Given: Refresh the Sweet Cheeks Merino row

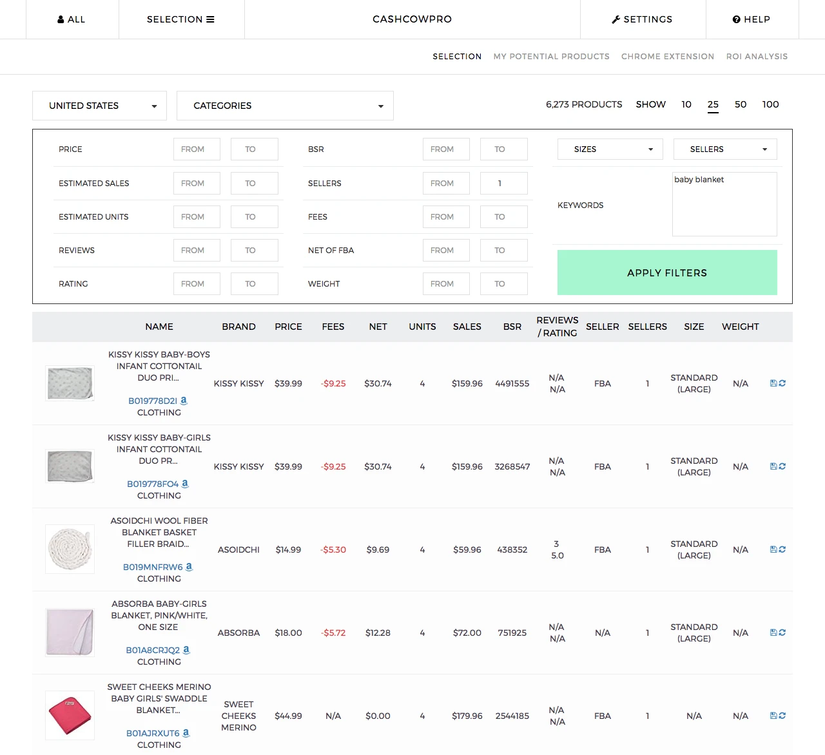Looking at the screenshot, I should point(782,716).
